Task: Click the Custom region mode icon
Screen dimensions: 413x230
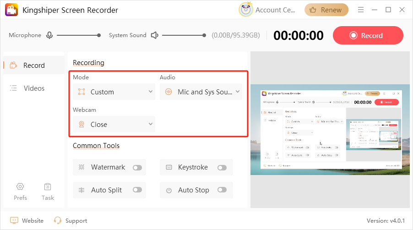Action: [82, 92]
